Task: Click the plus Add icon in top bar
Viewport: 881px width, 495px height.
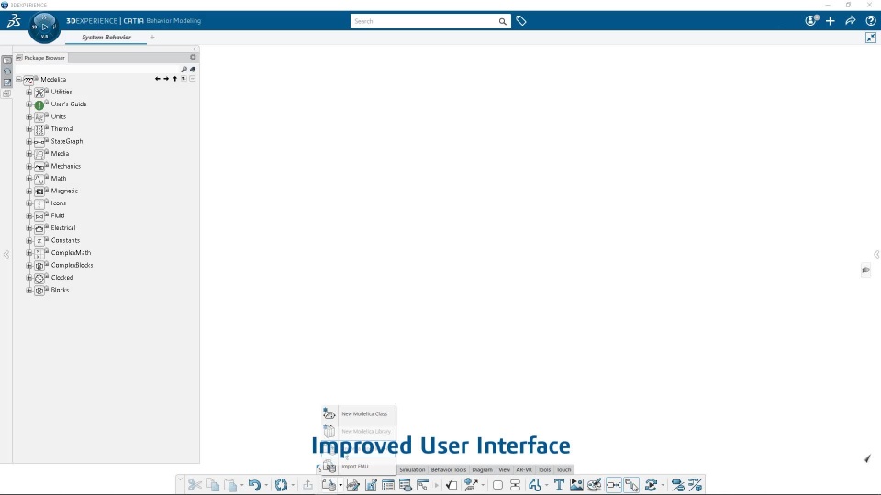Action: [x=831, y=21]
